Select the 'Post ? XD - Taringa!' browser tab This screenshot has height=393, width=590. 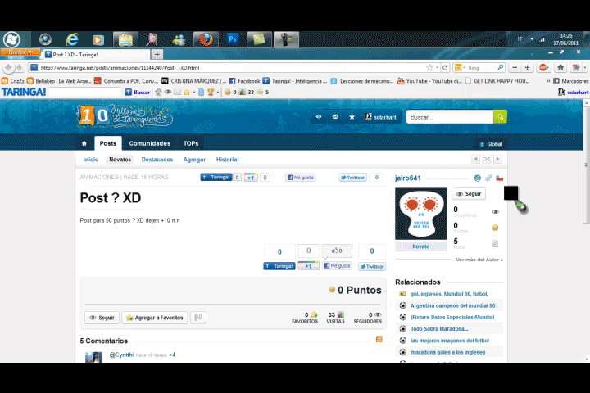point(96,55)
